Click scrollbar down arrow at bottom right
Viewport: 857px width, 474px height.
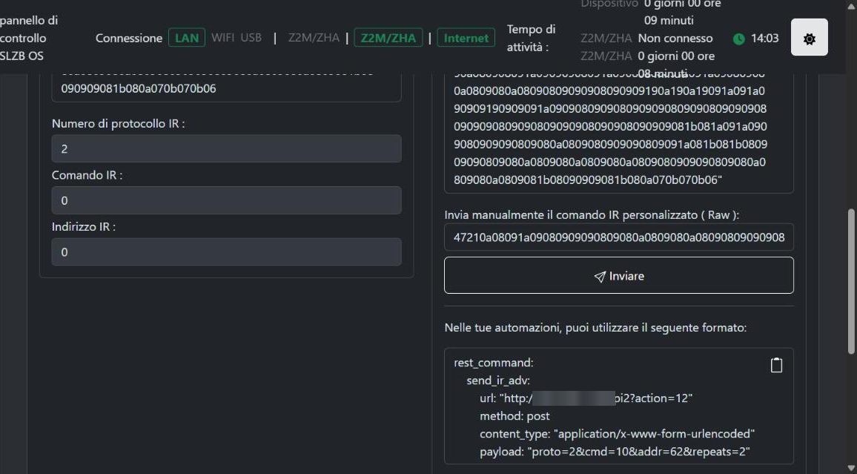851,468
